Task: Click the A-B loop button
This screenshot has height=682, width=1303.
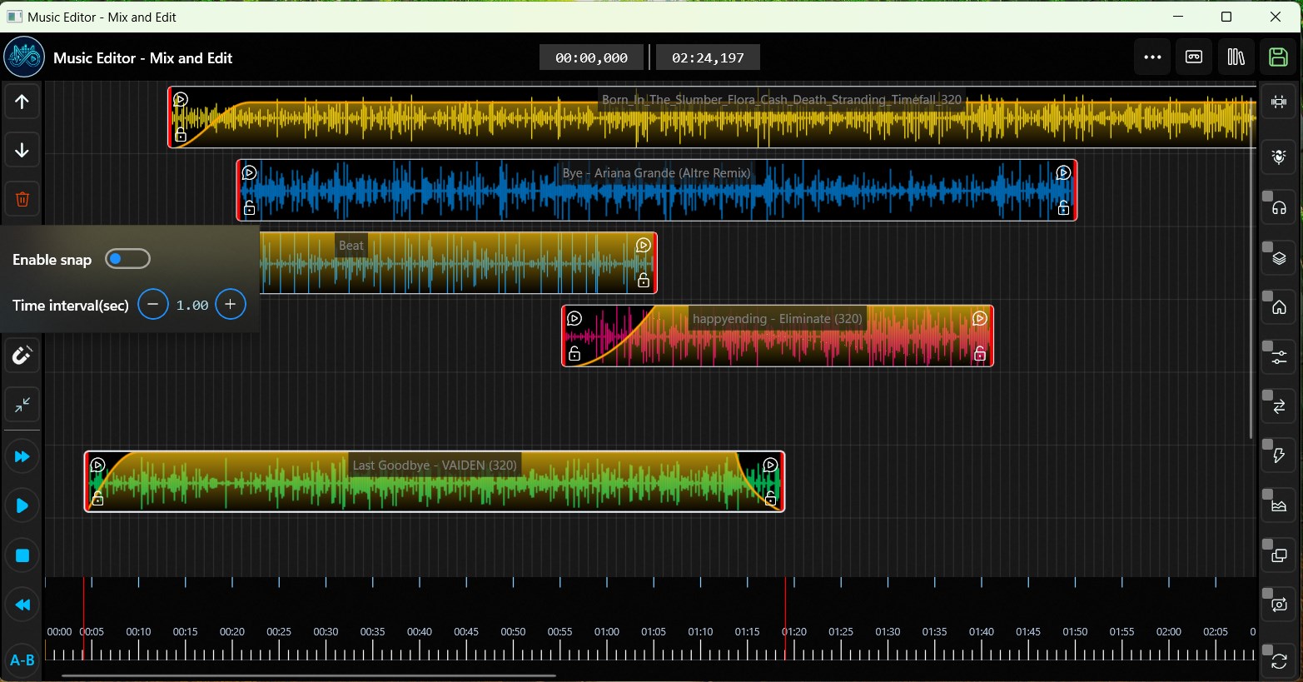Action: [22, 660]
